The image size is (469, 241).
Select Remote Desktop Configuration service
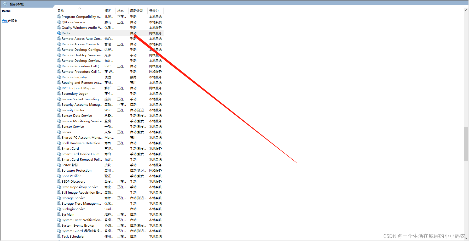(110, 49)
